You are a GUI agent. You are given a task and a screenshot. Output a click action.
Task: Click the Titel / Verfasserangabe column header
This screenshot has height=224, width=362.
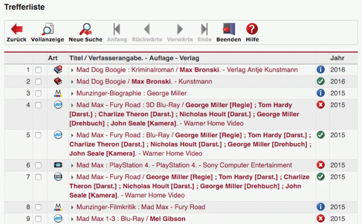[134, 57]
